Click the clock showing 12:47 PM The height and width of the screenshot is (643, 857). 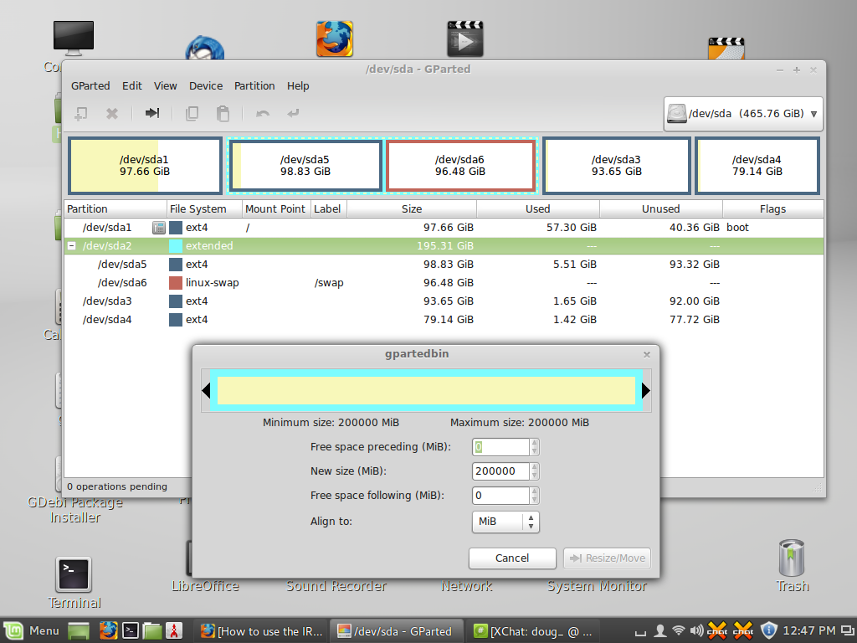click(x=809, y=631)
